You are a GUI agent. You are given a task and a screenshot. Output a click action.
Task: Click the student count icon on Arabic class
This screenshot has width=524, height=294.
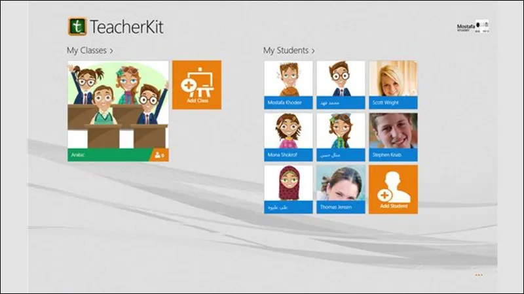click(159, 155)
